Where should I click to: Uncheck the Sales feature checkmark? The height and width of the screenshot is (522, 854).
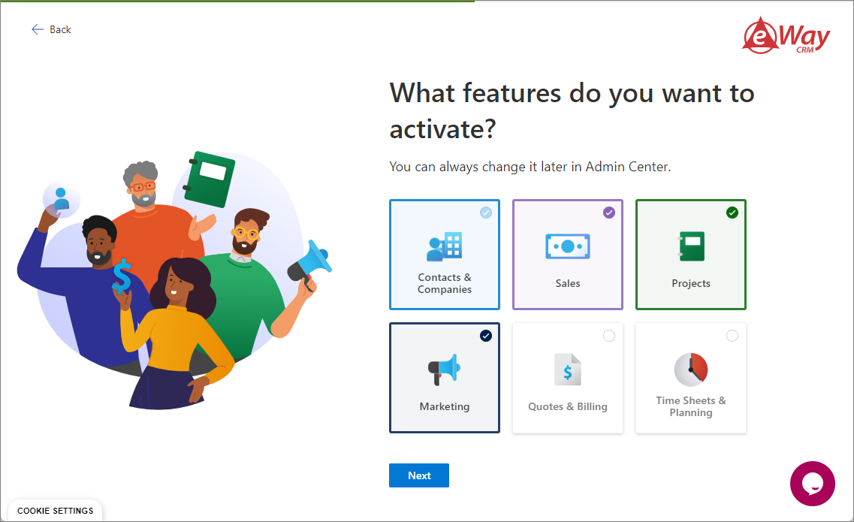[609, 213]
